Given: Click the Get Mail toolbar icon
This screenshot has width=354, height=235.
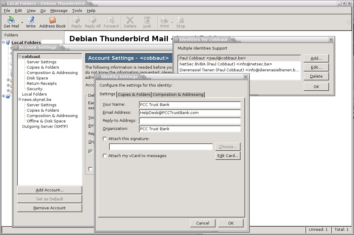Looking at the screenshot, I should [x=11, y=20].
